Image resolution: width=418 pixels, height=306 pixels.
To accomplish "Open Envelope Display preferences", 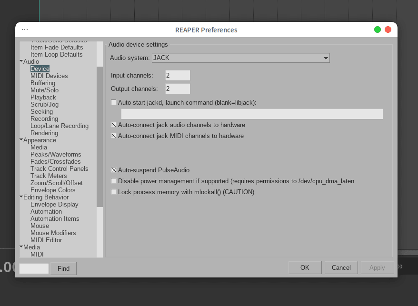I will [x=54, y=205].
